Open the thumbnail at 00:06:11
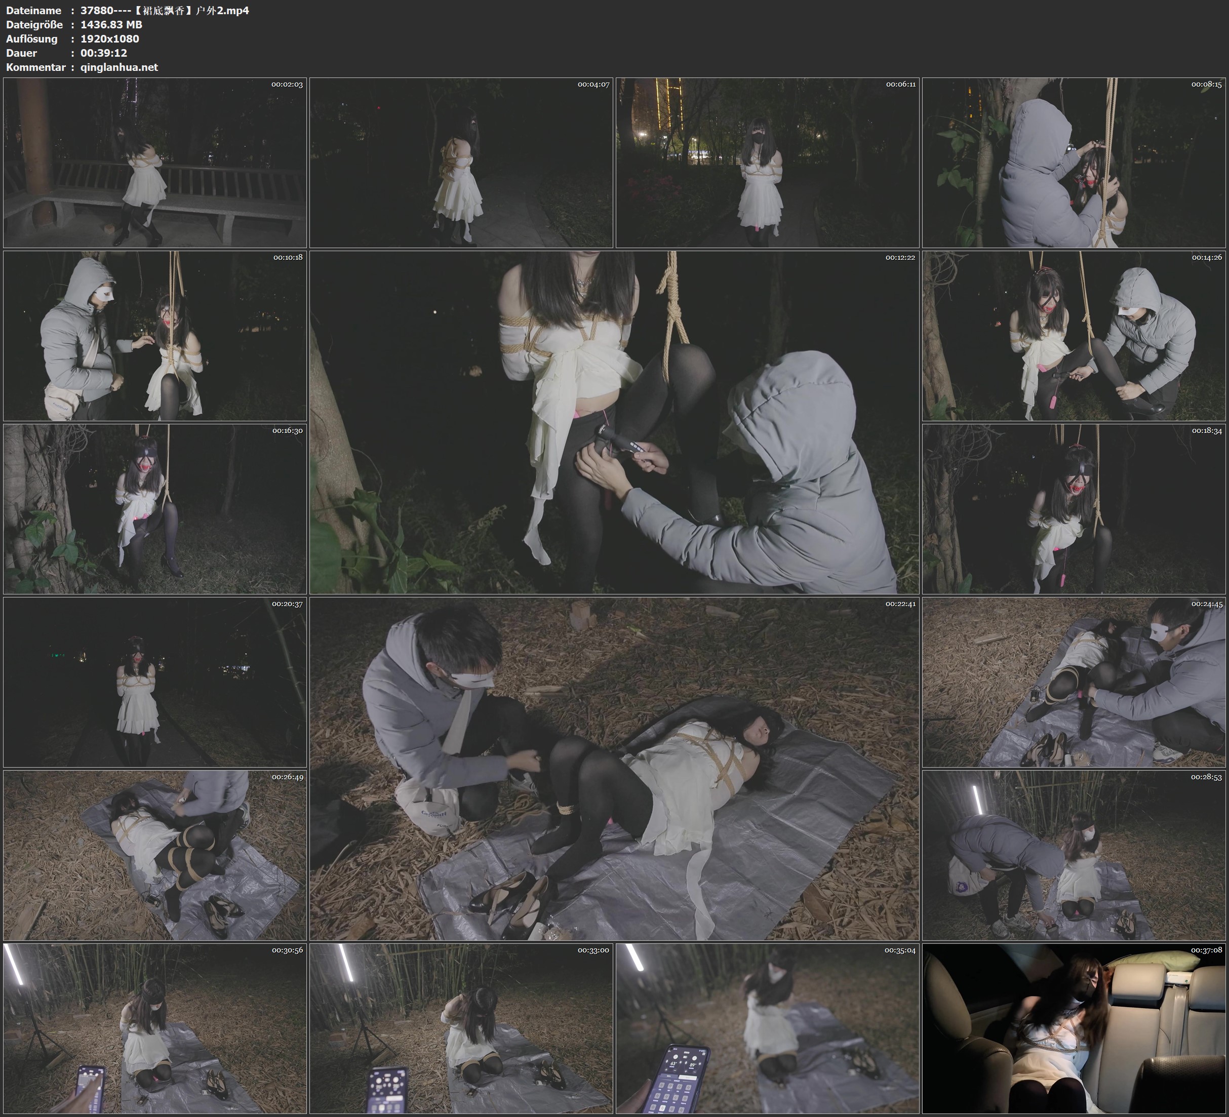The image size is (1229, 1117). [768, 162]
